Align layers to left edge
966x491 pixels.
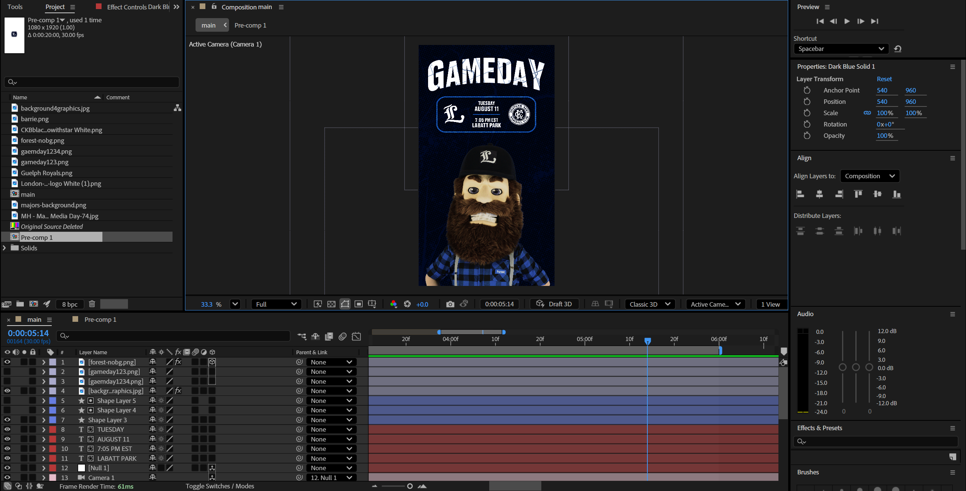[800, 194]
